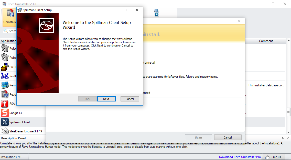Click Next in Spillman Client Setup wizard

[106, 99]
